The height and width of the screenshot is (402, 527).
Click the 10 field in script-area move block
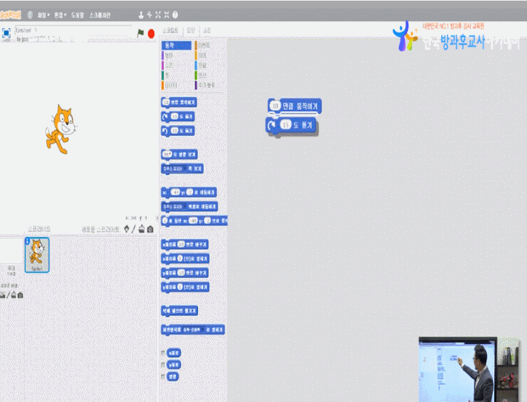275,106
